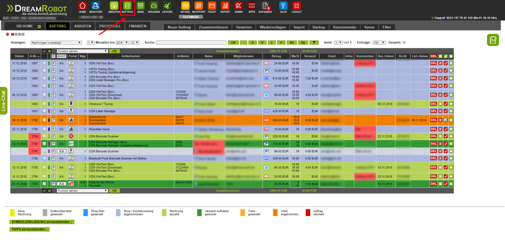Image resolution: width=505 pixels, height=240 pixels.
Task: Switch to the PROTOKOLL tab
Action: click(110, 26)
